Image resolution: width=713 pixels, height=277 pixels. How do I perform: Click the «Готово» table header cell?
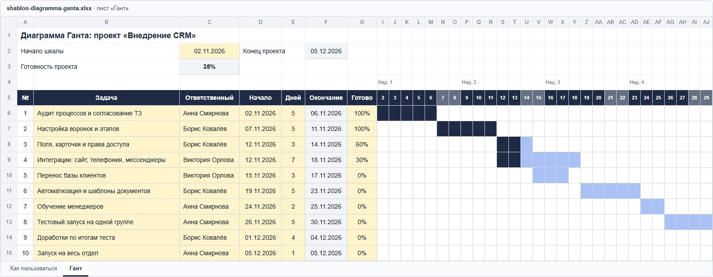tap(362, 98)
